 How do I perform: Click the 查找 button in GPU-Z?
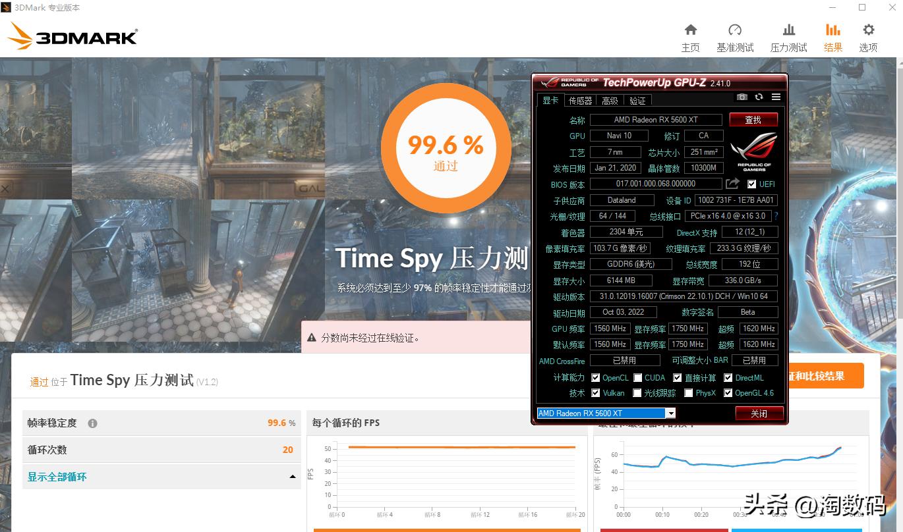point(753,119)
